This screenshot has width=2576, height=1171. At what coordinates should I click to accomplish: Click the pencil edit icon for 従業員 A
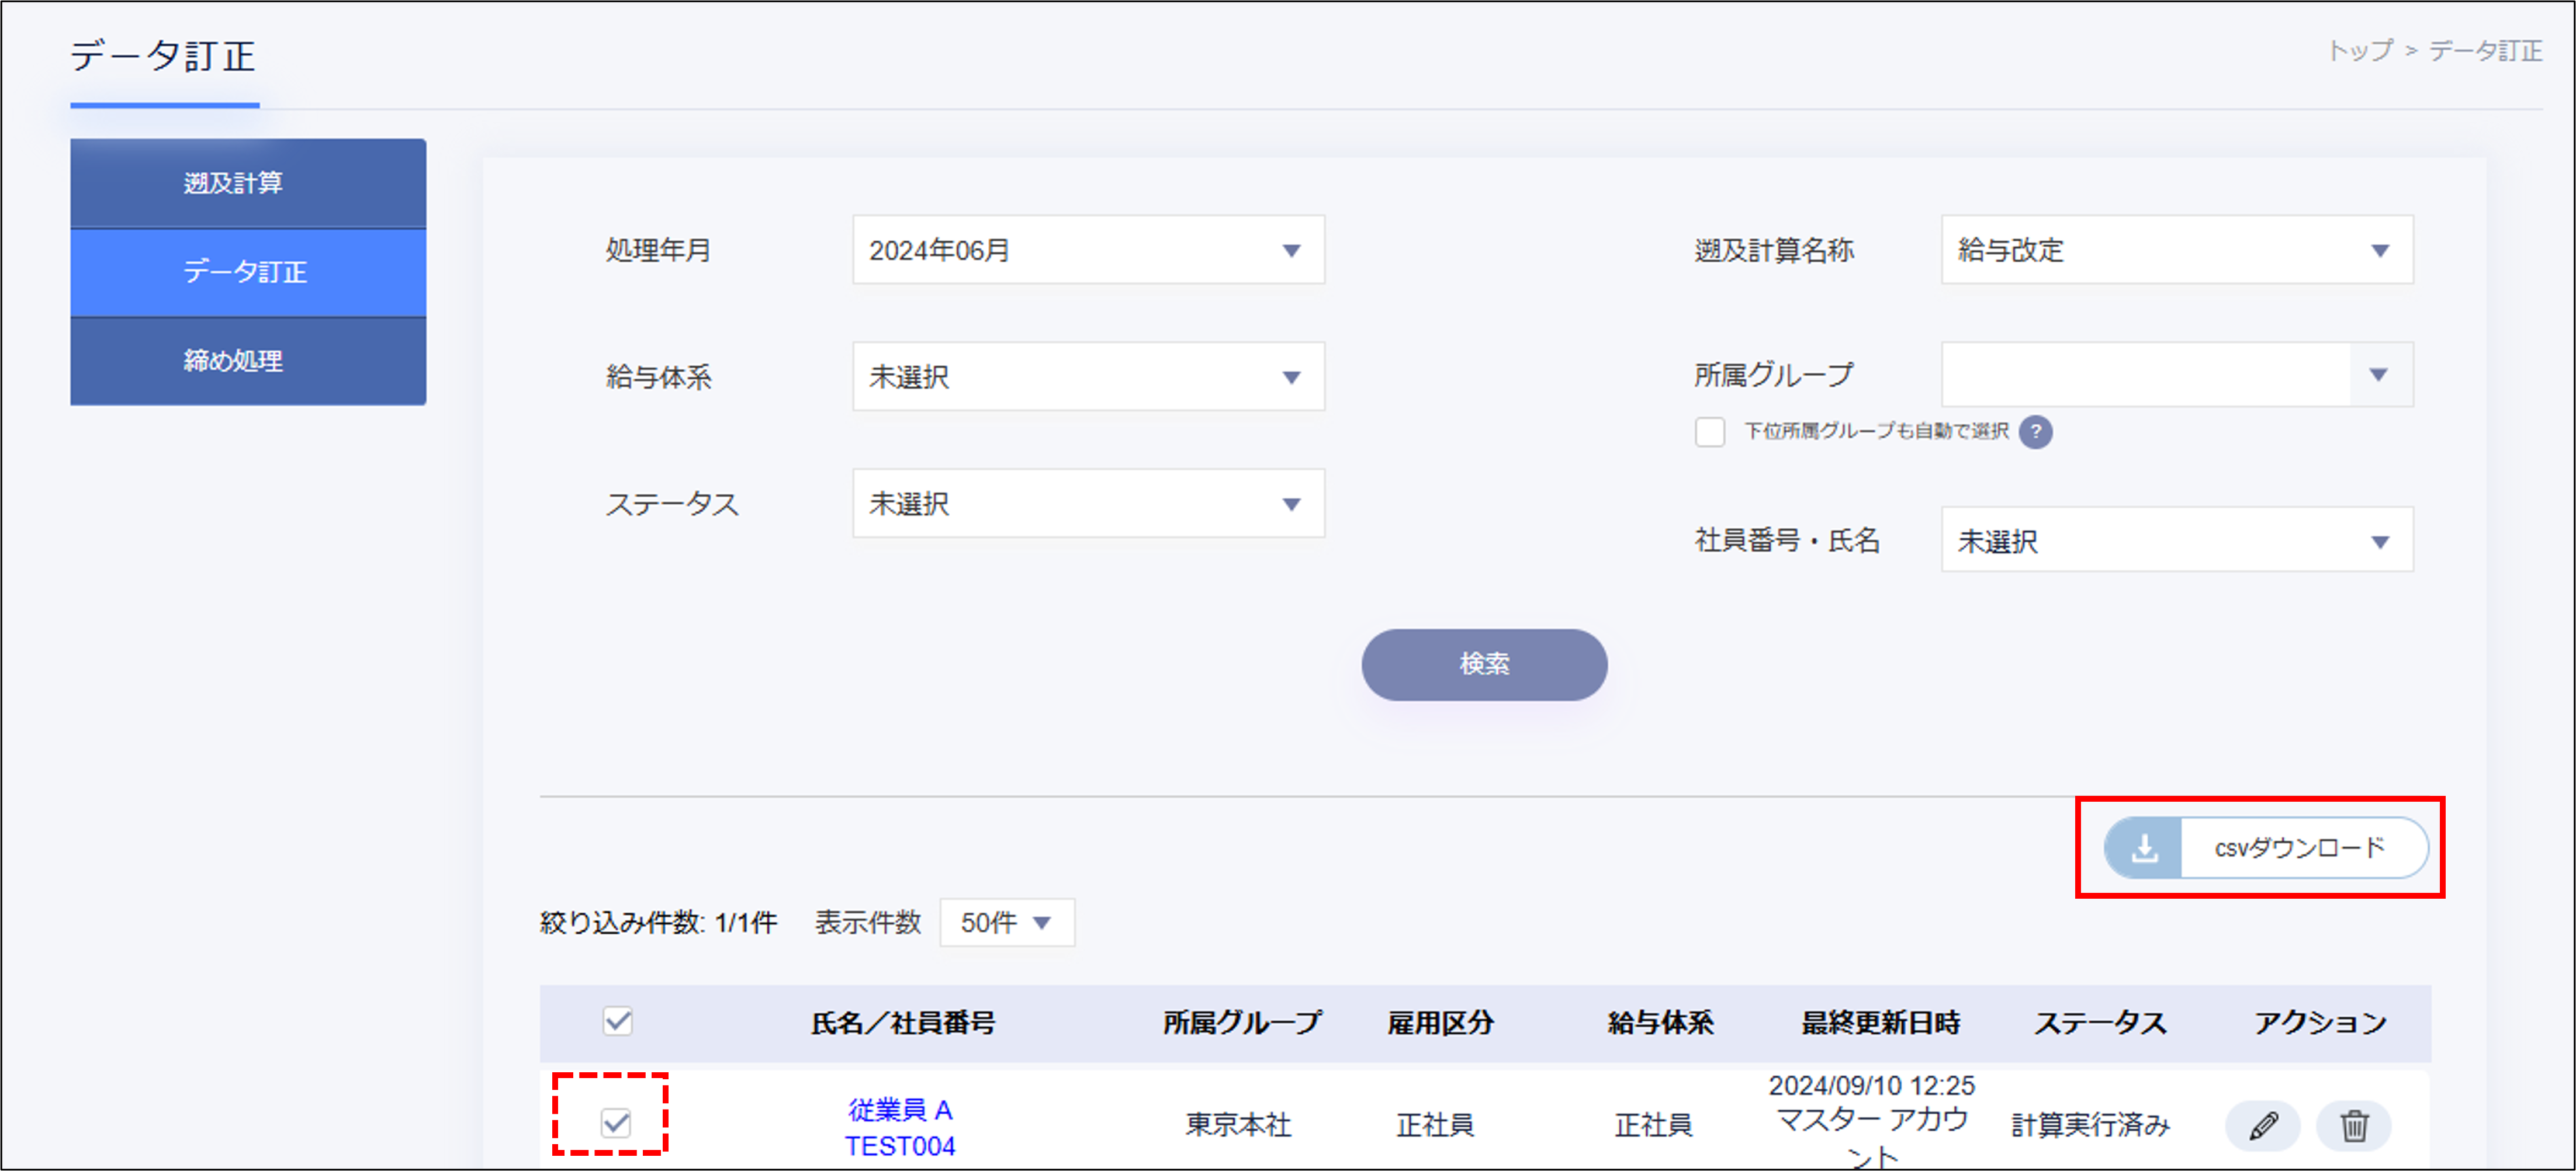pos(2264,1125)
